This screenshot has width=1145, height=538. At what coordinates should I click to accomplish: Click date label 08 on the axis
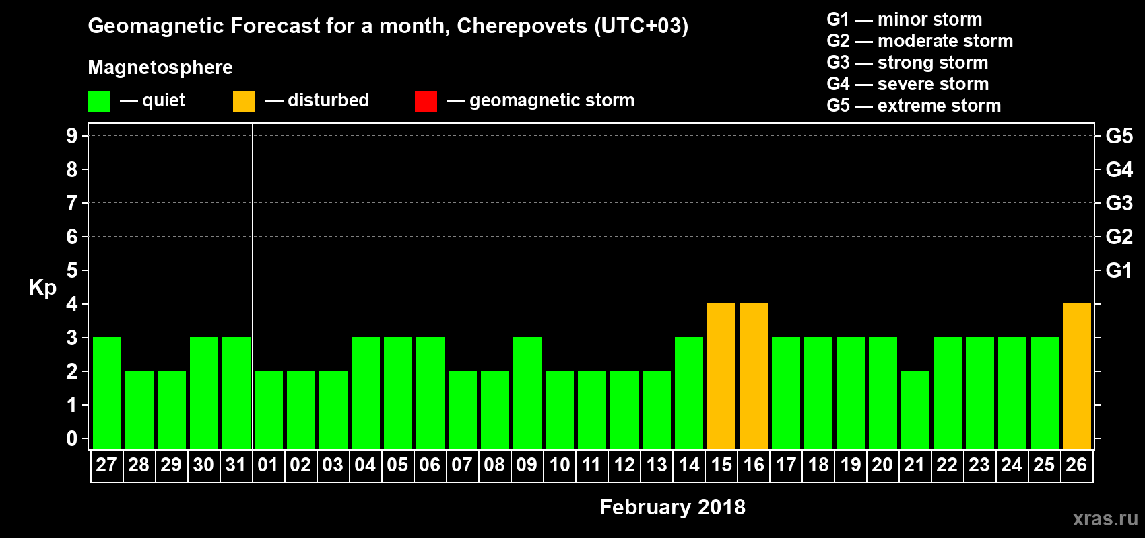[494, 465]
